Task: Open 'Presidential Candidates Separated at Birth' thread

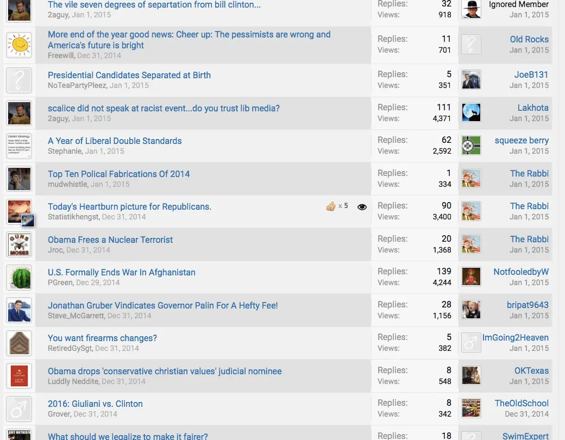Action: coord(129,75)
